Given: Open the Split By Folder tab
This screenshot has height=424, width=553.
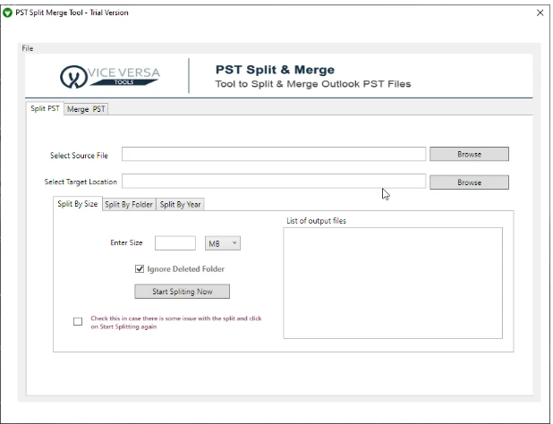Looking at the screenshot, I should tap(129, 204).
